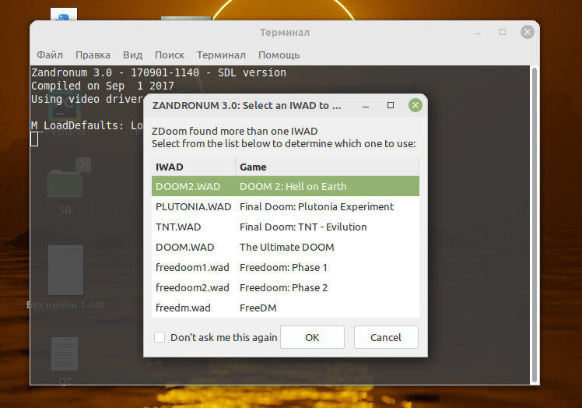Screen dimensions: 582x408
Task: Select DOOM2.WAD row in IWAD list
Action: (x=286, y=186)
